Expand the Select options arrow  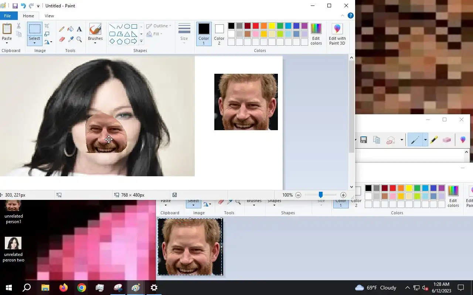[x=34, y=43]
